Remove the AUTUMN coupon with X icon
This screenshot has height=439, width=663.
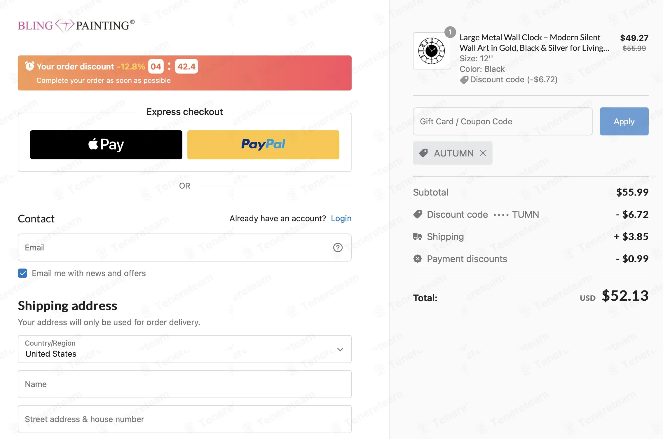[483, 153]
